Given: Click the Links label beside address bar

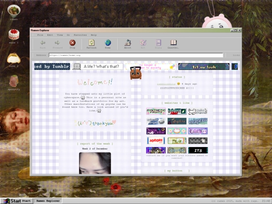Looking at the screenshot, I should click(236, 55).
